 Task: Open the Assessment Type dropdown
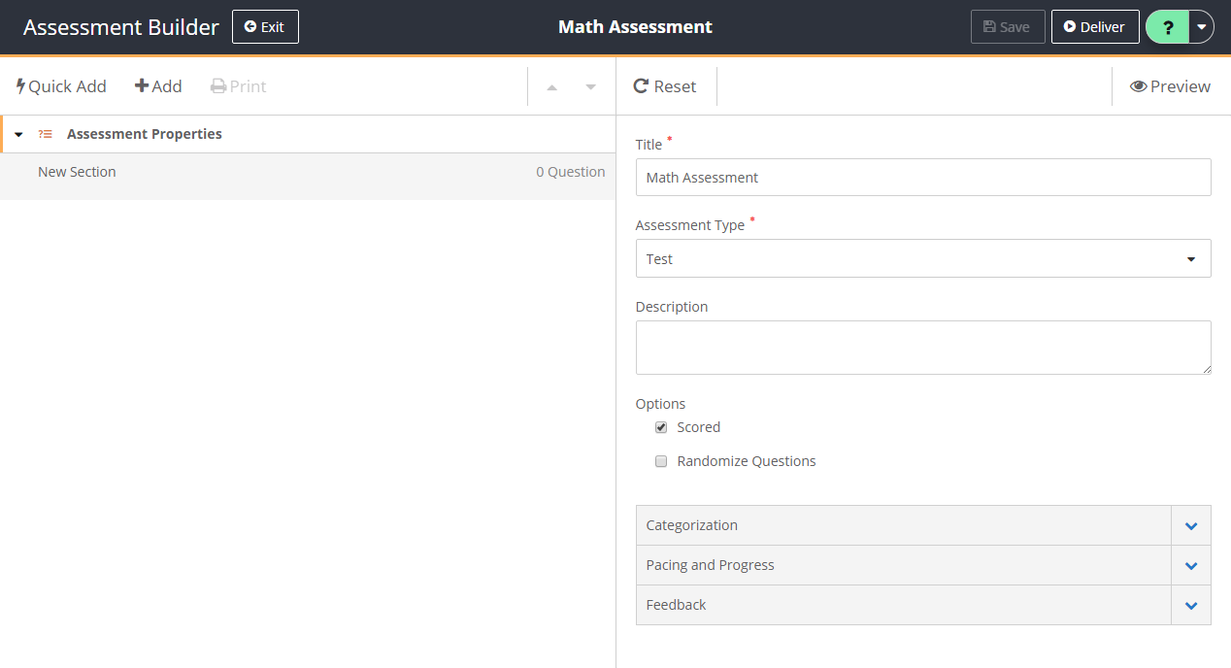922,258
